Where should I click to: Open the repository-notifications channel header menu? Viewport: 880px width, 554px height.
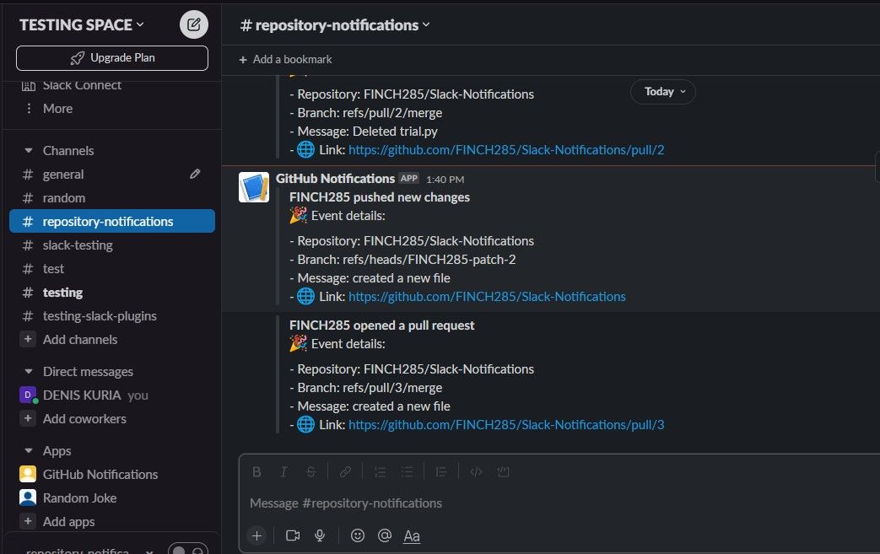click(x=335, y=24)
